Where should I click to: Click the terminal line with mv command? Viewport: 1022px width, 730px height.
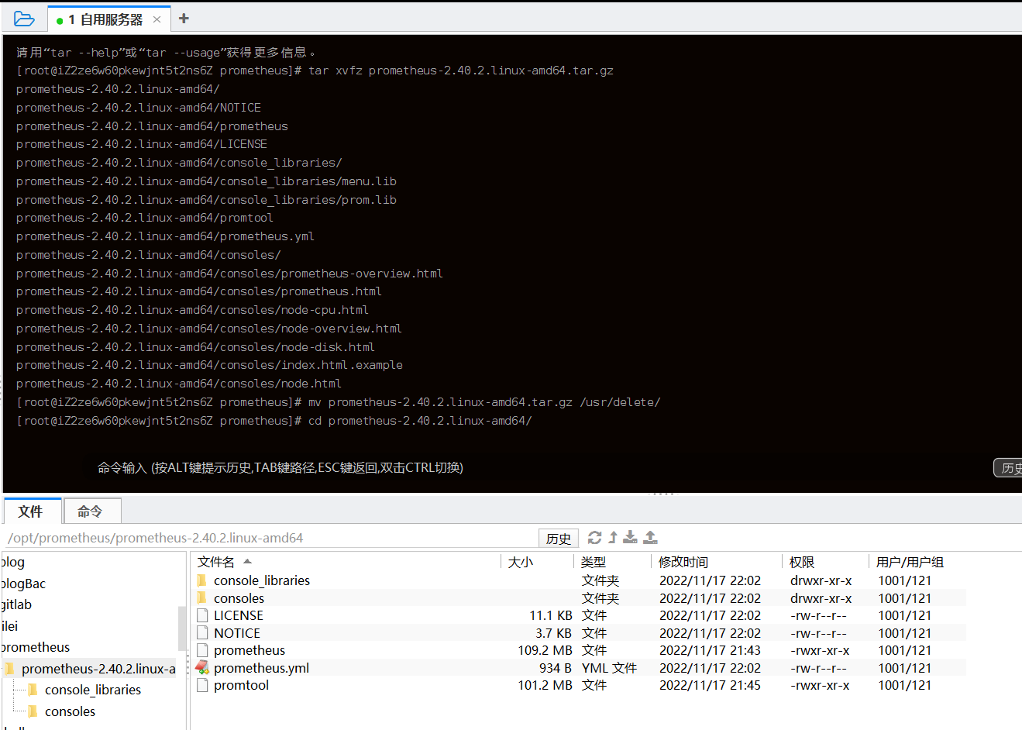pos(338,402)
